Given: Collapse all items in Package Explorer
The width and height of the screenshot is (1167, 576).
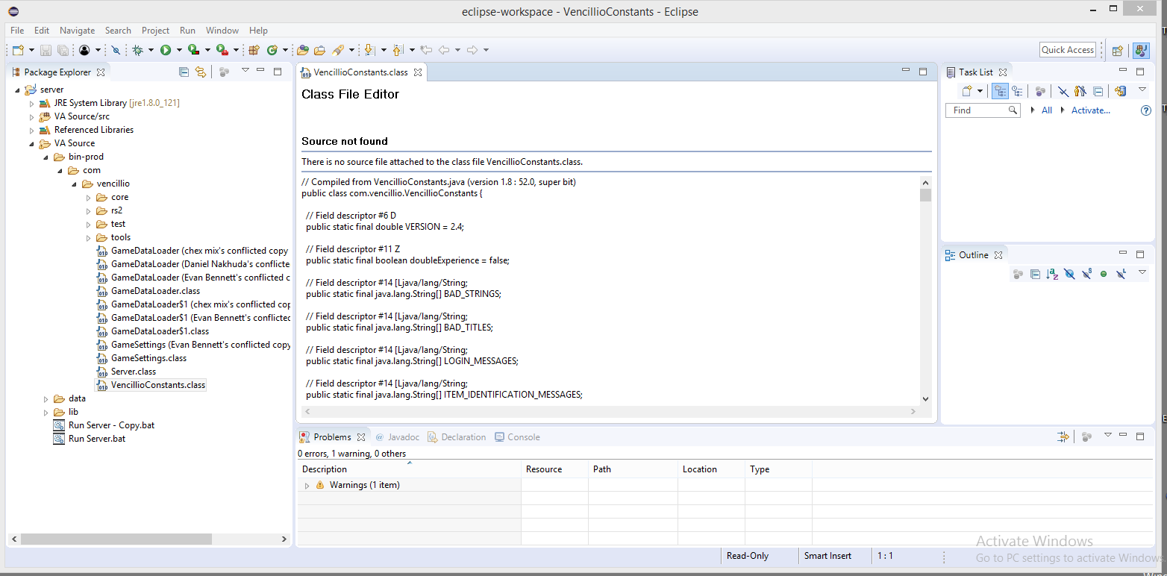Looking at the screenshot, I should coord(184,72).
